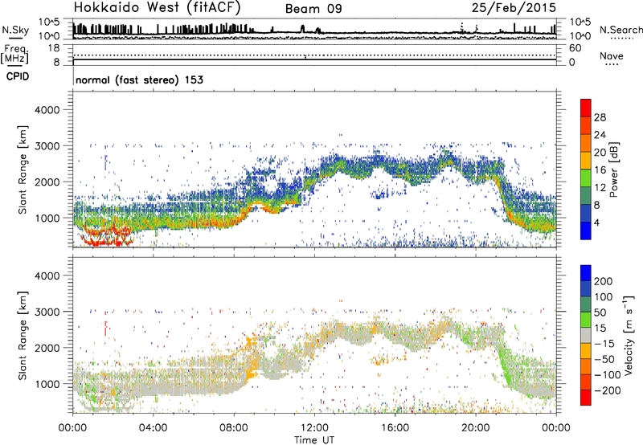The height and width of the screenshot is (445, 643).
Task: Click the "20:00" time tick label
Action: (x=476, y=428)
